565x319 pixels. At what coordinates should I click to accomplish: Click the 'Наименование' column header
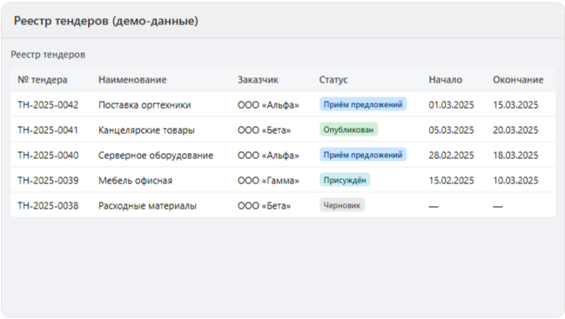point(132,80)
